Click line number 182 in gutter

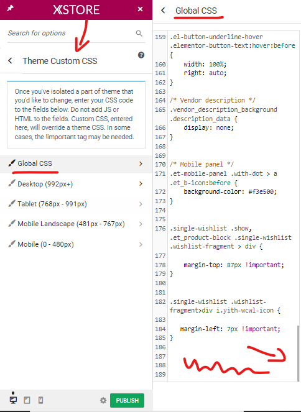tap(160, 301)
